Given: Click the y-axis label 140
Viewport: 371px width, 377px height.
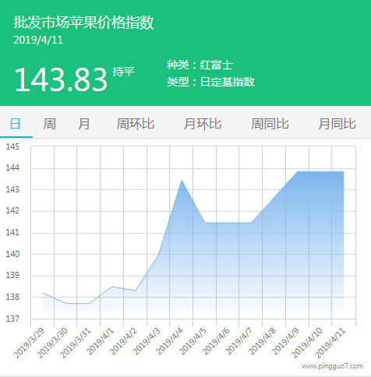Looking at the screenshot, I should coord(12,254).
